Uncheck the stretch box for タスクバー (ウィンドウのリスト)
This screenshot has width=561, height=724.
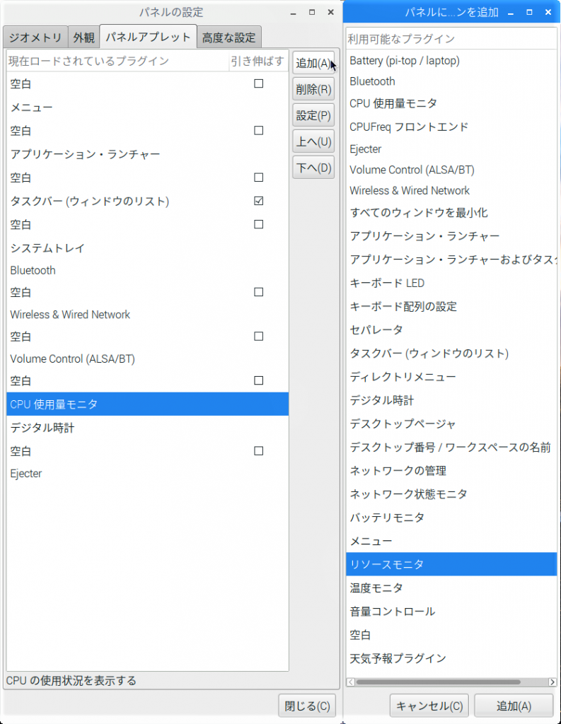click(258, 202)
